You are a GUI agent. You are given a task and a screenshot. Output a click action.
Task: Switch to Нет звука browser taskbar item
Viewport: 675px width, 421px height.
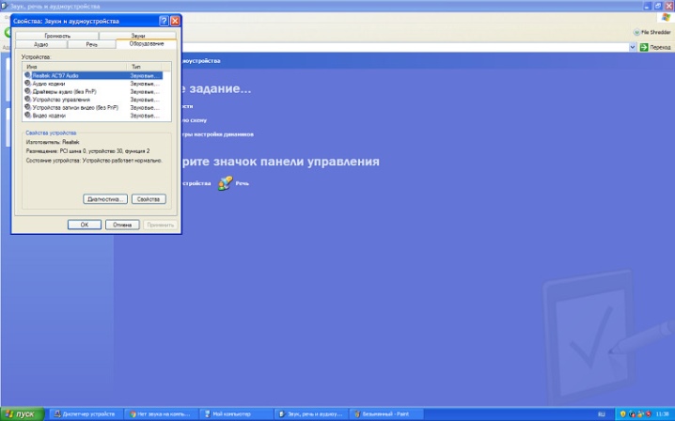click(x=161, y=414)
